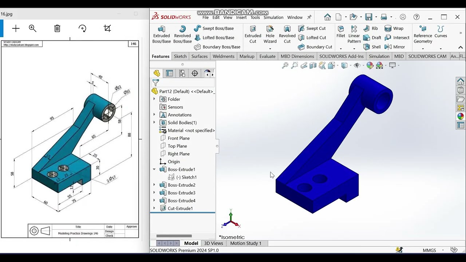The image size is (466, 262).
Task: Start the Linear Pattern tool
Action: point(354,35)
